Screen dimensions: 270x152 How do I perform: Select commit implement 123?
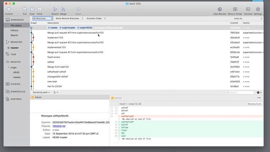(x=147, y=38)
